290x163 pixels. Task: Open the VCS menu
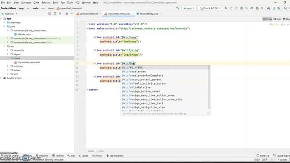point(77,3)
